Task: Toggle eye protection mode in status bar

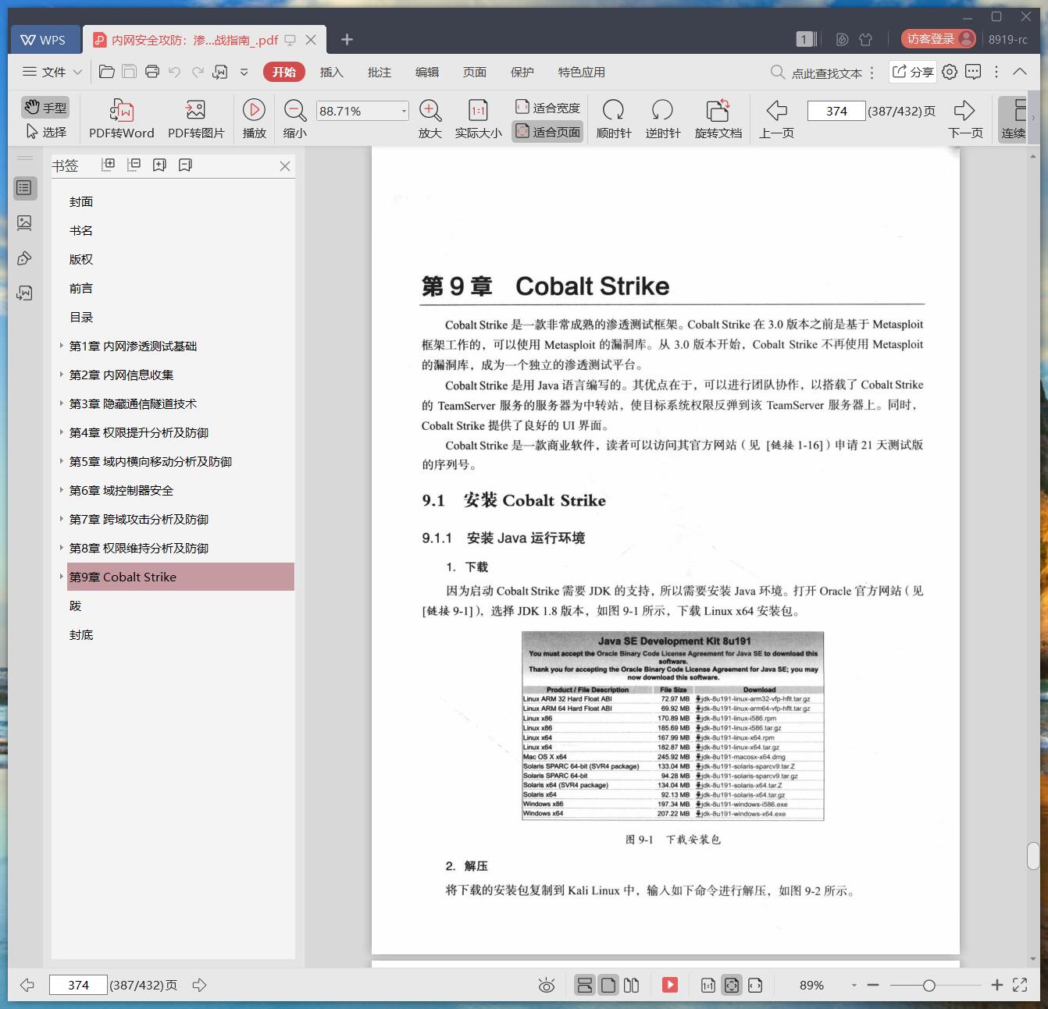Action: (x=547, y=985)
